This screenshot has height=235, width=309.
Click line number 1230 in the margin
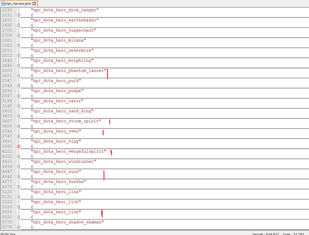(7, 10)
